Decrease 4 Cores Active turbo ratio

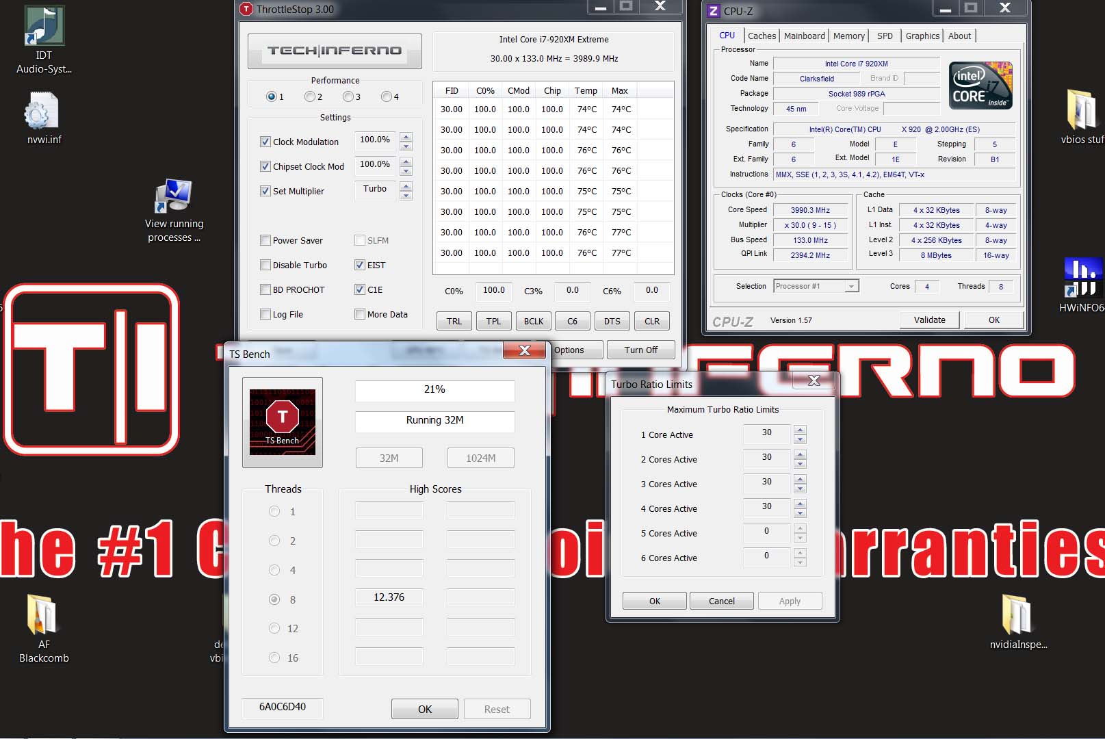pos(800,513)
